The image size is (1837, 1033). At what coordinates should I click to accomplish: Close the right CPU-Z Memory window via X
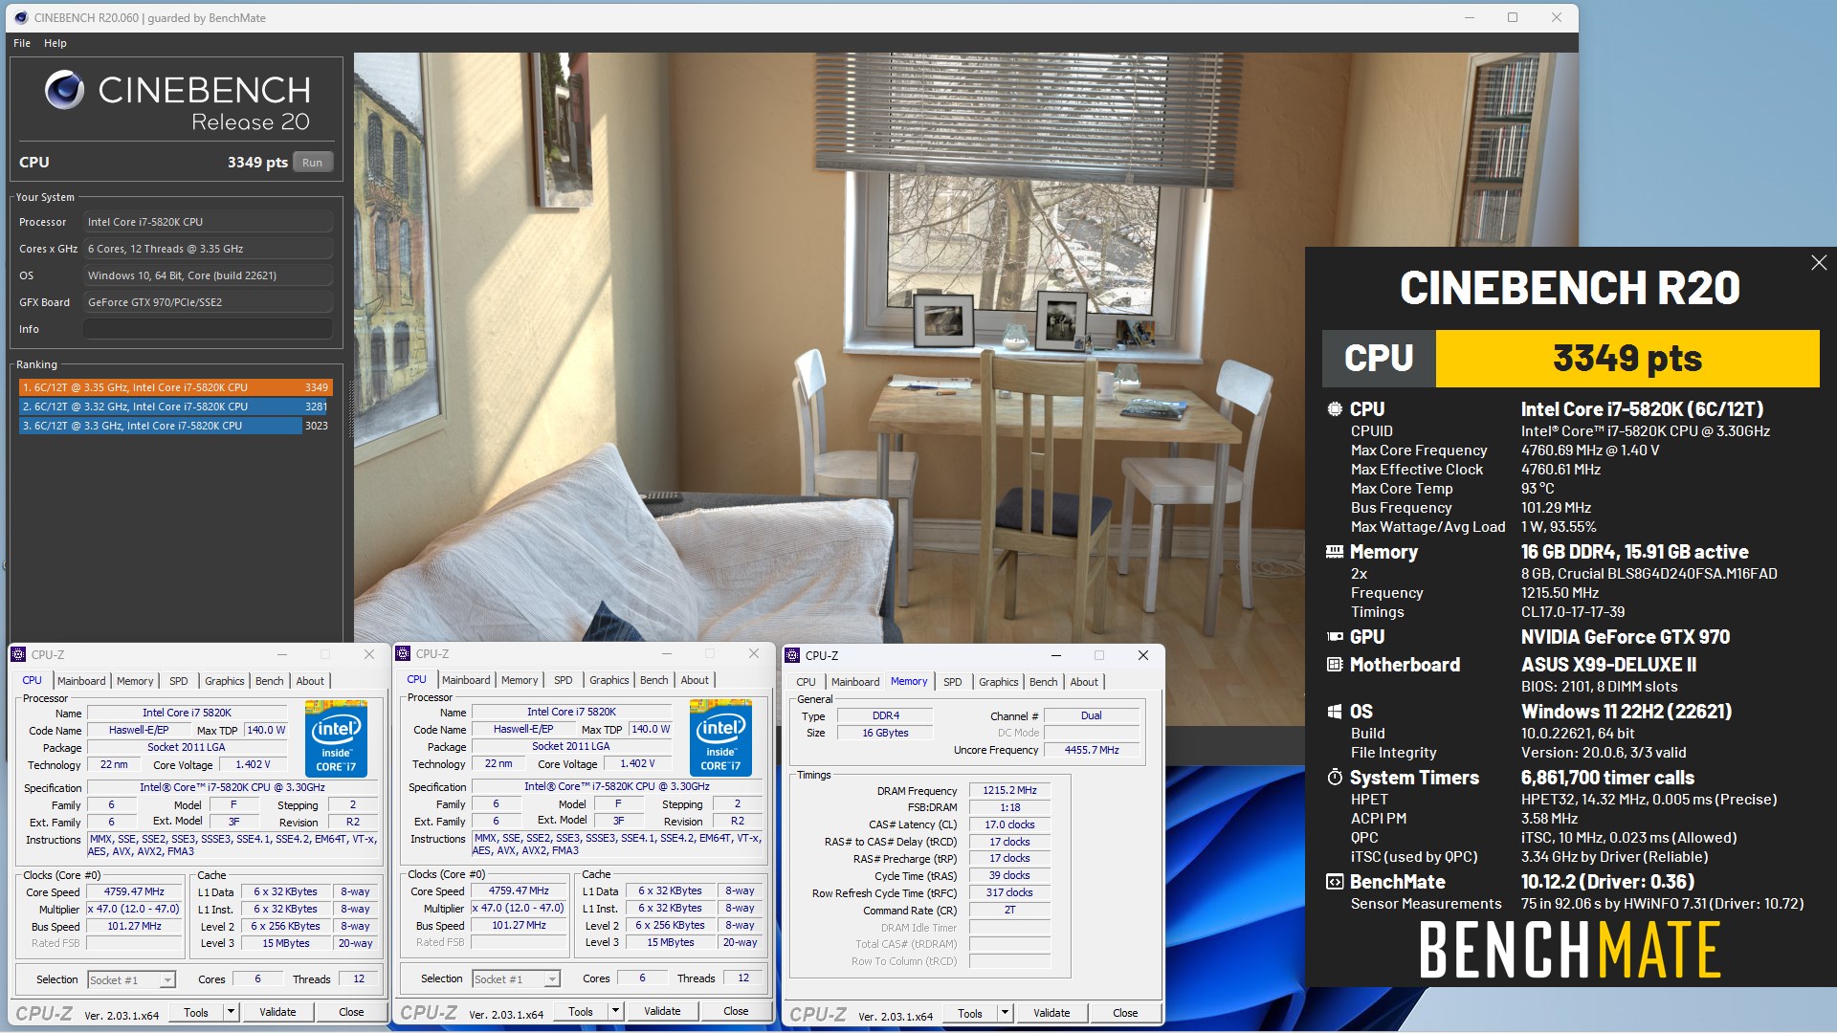click(1143, 655)
